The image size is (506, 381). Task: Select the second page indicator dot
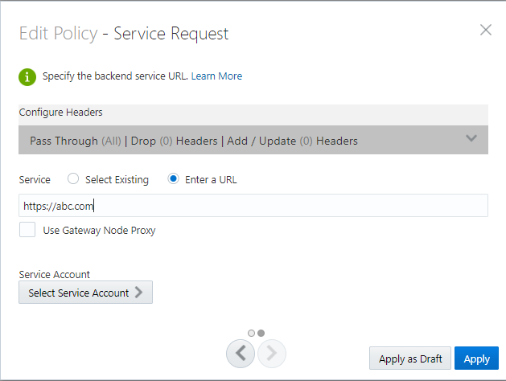(x=261, y=332)
